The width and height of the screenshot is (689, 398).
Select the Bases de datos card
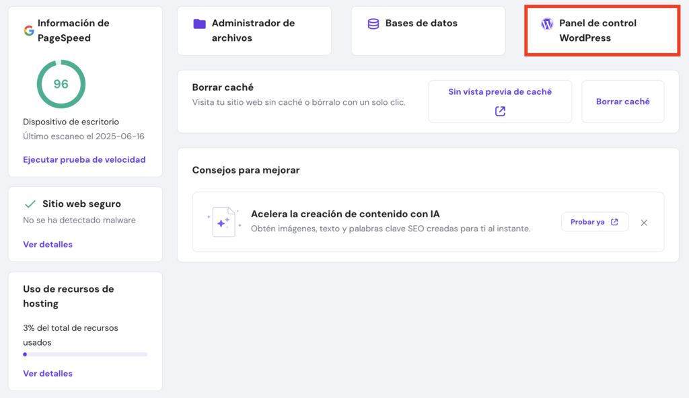point(428,30)
